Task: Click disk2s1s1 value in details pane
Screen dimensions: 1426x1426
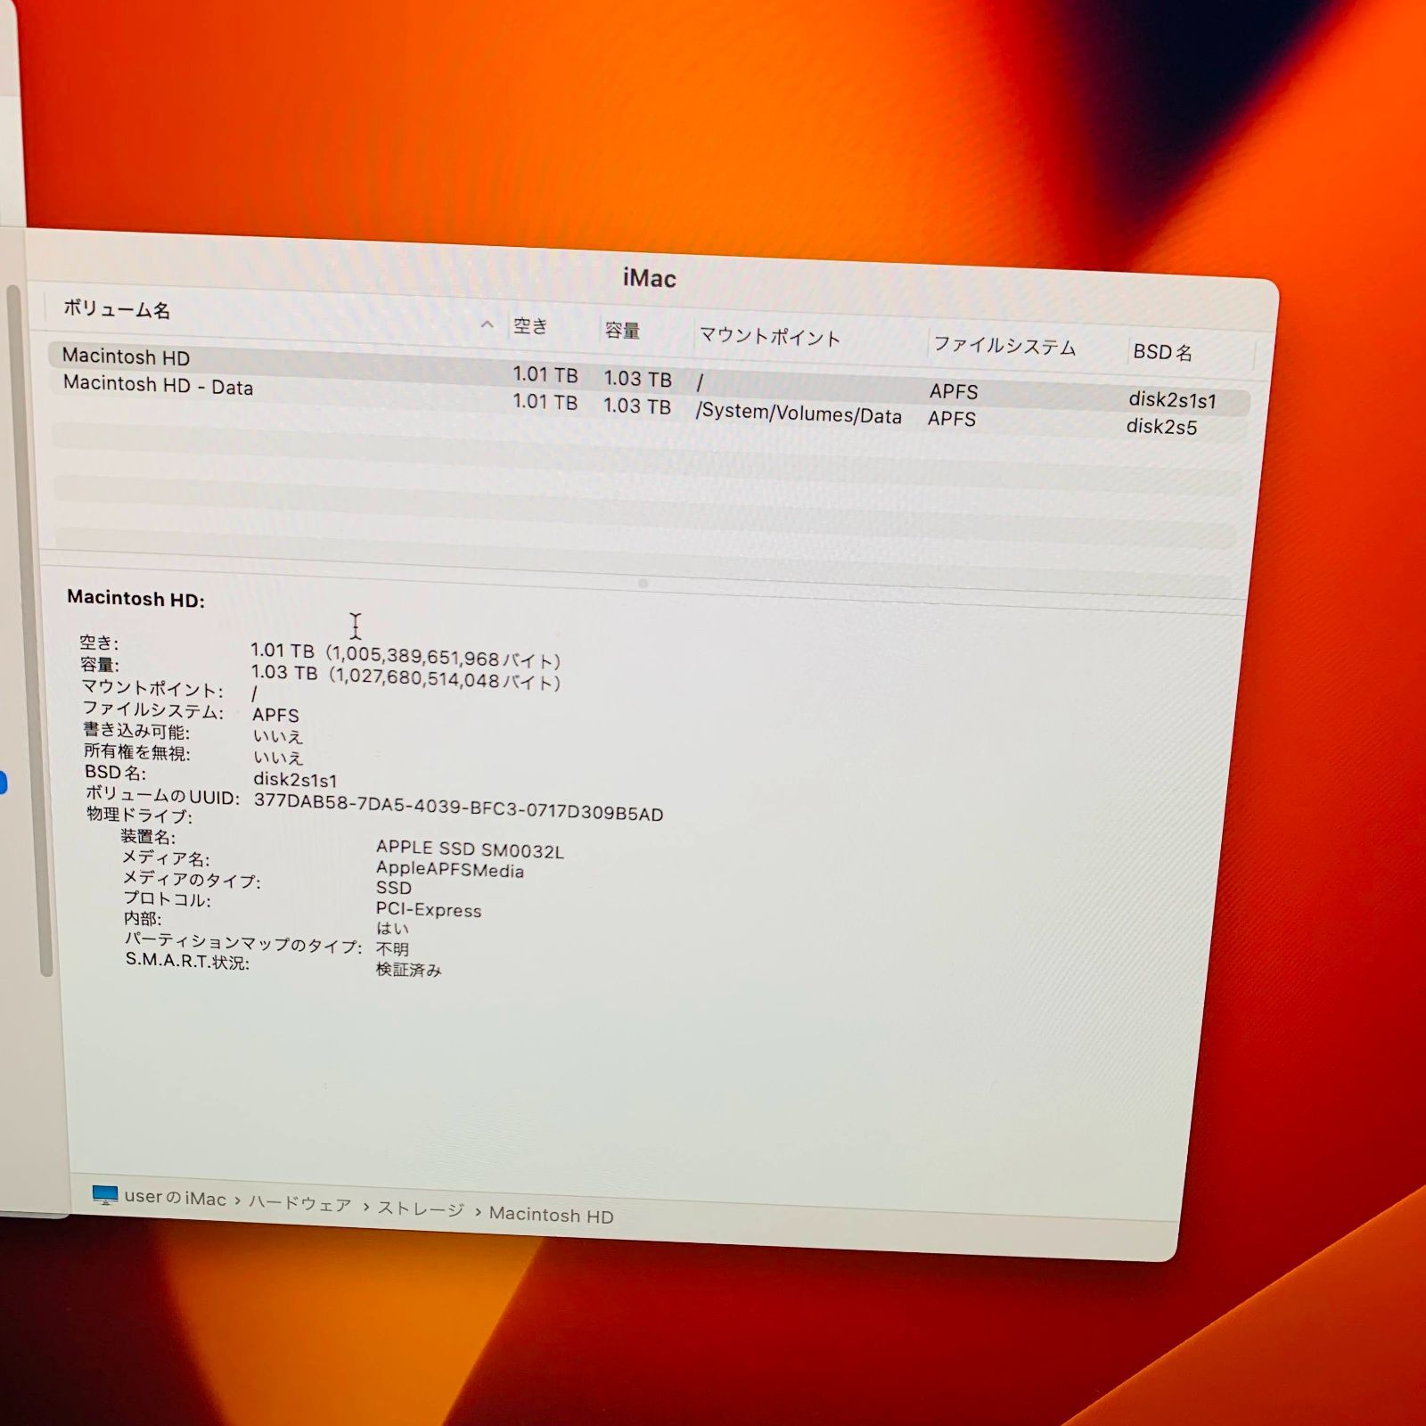Action: (x=295, y=780)
